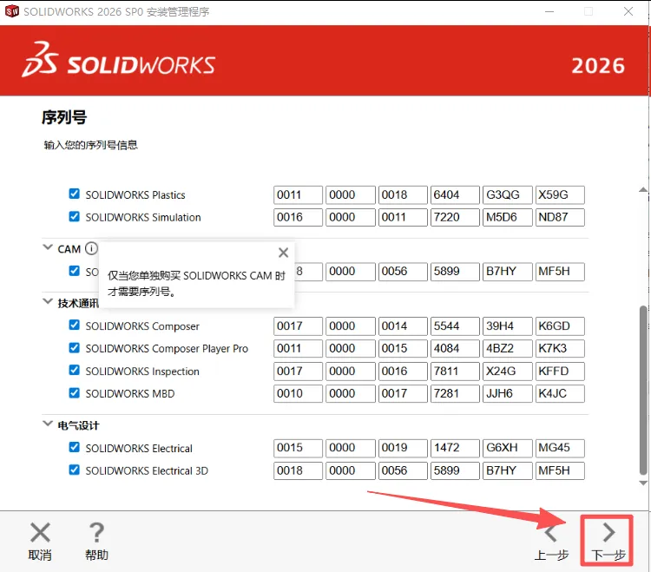Click the 2026 version label

coord(598,66)
